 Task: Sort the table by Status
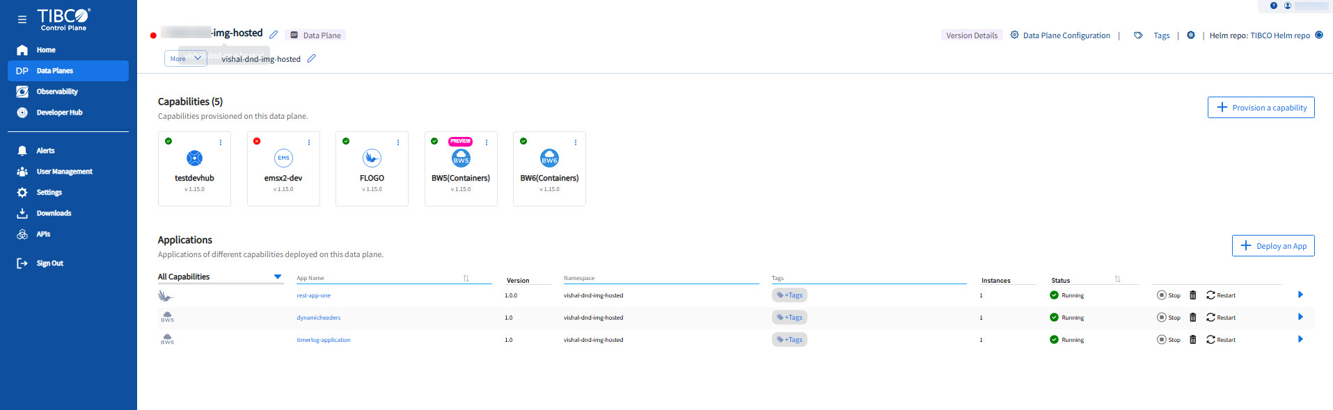pyautogui.click(x=1117, y=279)
